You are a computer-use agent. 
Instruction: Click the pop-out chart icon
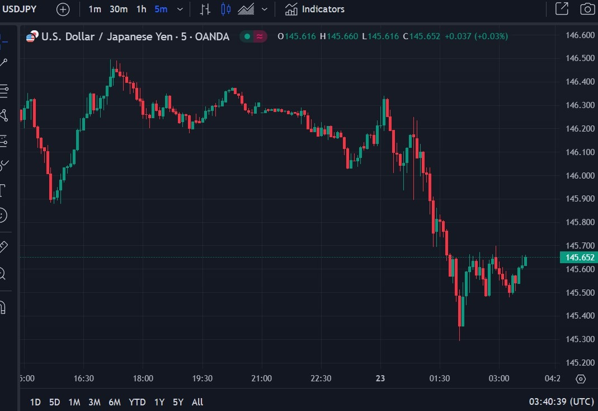pyautogui.click(x=562, y=9)
